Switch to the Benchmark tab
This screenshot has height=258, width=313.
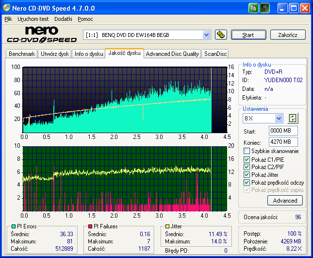[x=21, y=54]
